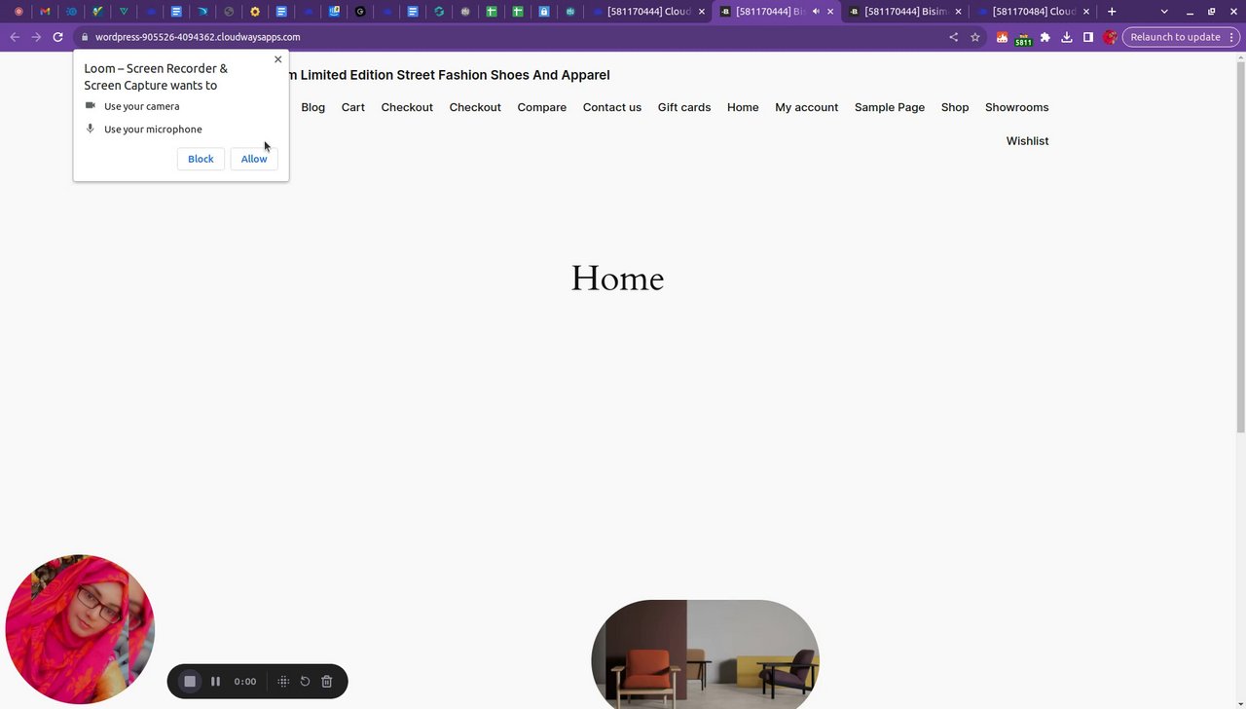Bookmark this page with the star
The height and width of the screenshot is (709, 1246).
(x=975, y=37)
